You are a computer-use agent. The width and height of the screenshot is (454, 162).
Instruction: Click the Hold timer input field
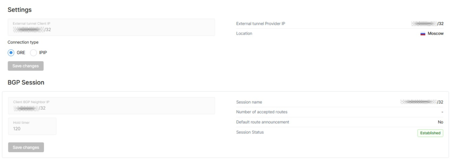pos(32,126)
